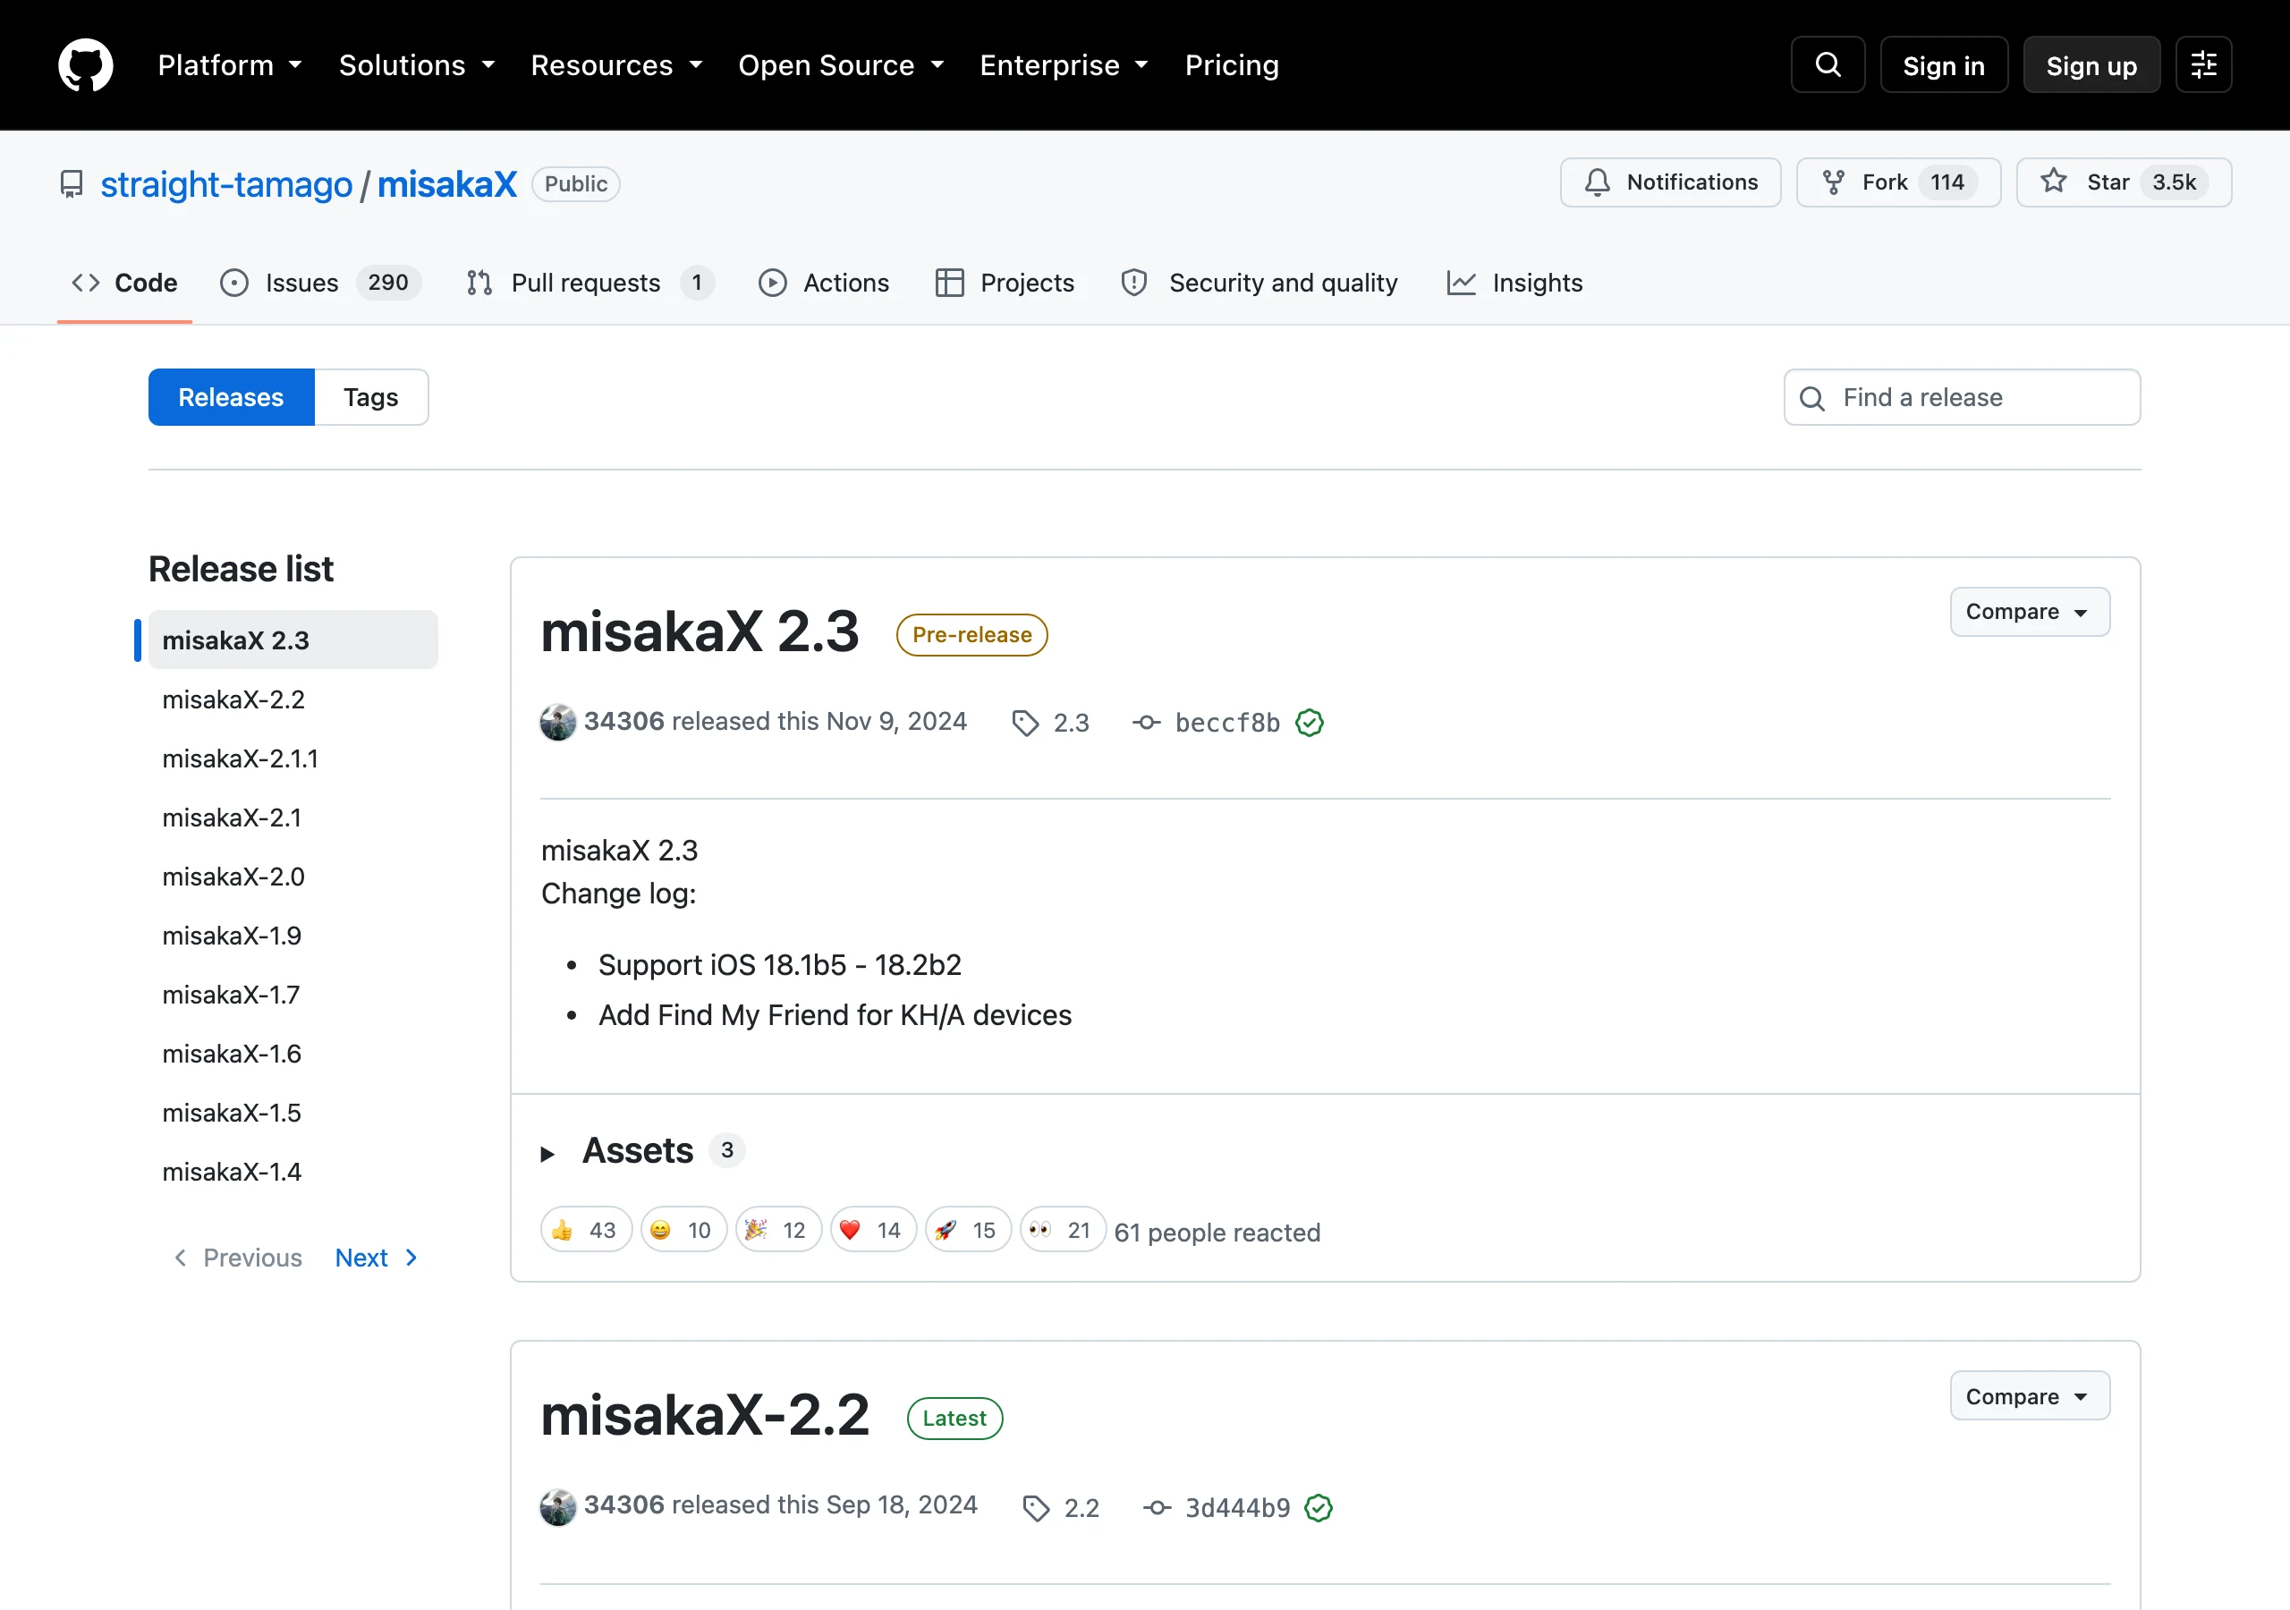This screenshot has width=2290, height=1610.
Task: Open the Projects tab
Action: pyautogui.click(x=1005, y=283)
